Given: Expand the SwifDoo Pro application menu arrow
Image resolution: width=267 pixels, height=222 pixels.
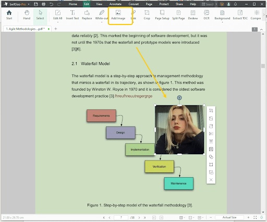Looking at the screenshot, I should (29, 4).
